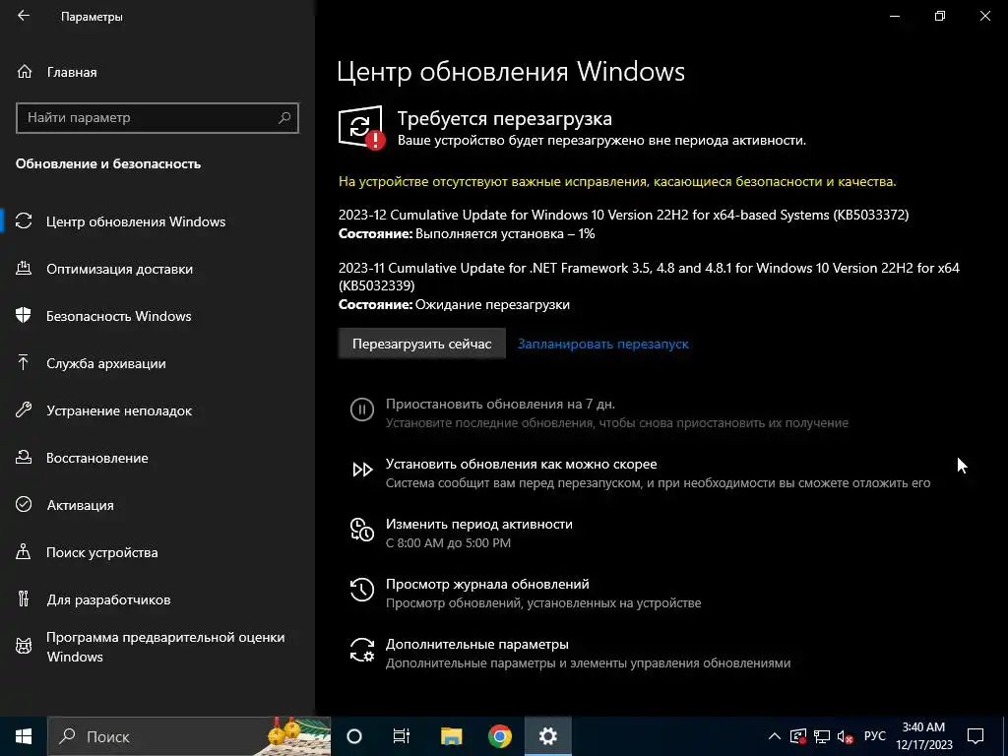Open Дополнительные параметры option

(x=477, y=644)
